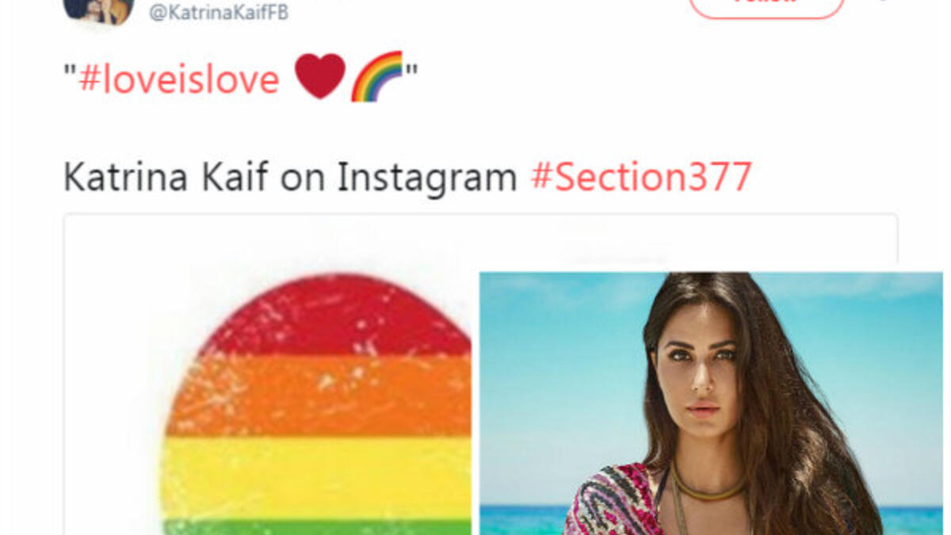Select the green stripe of the heart
Screen dimensions: 951x535
317,527
